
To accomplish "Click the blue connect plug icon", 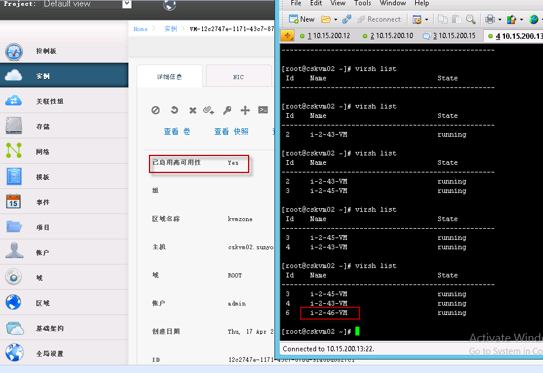I will pos(347,19).
